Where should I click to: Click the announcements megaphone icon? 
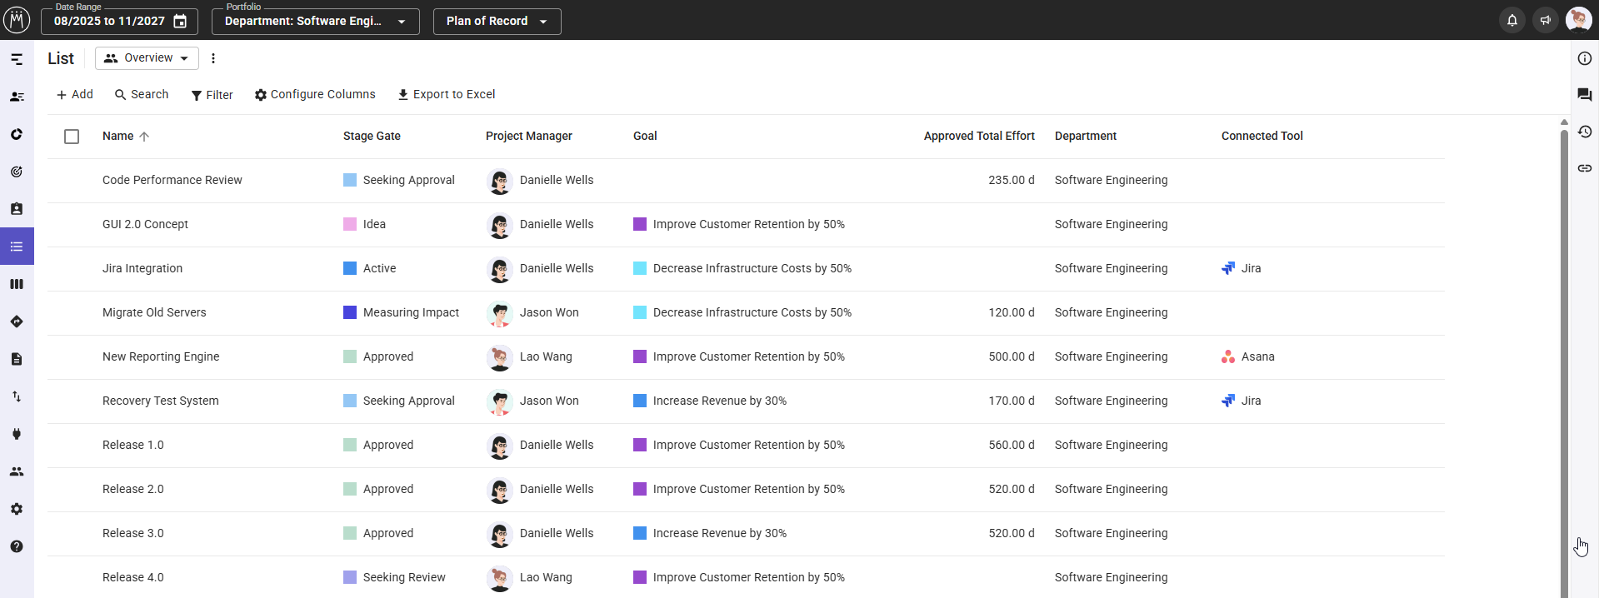tap(1545, 20)
